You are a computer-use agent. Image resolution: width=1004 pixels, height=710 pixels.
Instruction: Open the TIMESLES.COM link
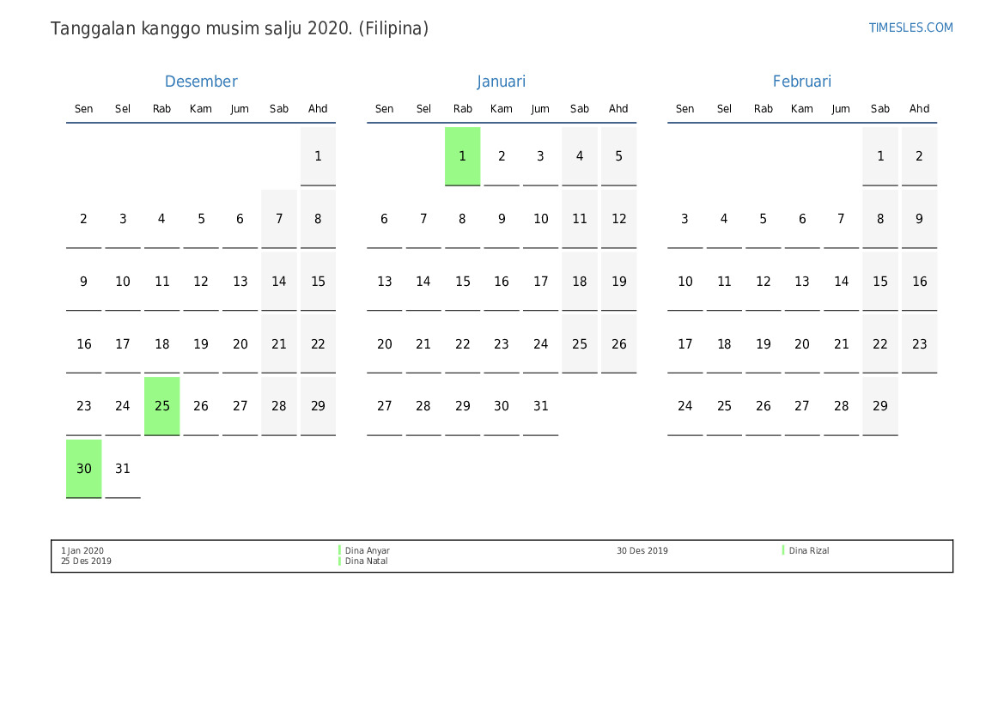pos(910,27)
